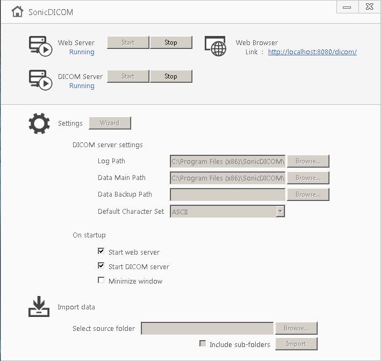381x361 pixels.
Task: Click the Web Browser label
Action: (256, 43)
